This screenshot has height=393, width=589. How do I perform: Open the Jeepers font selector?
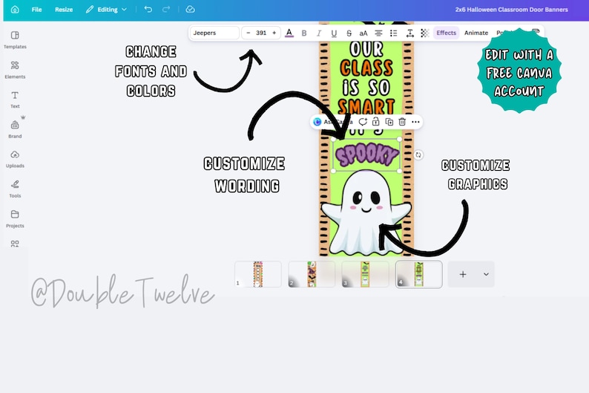click(x=214, y=33)
